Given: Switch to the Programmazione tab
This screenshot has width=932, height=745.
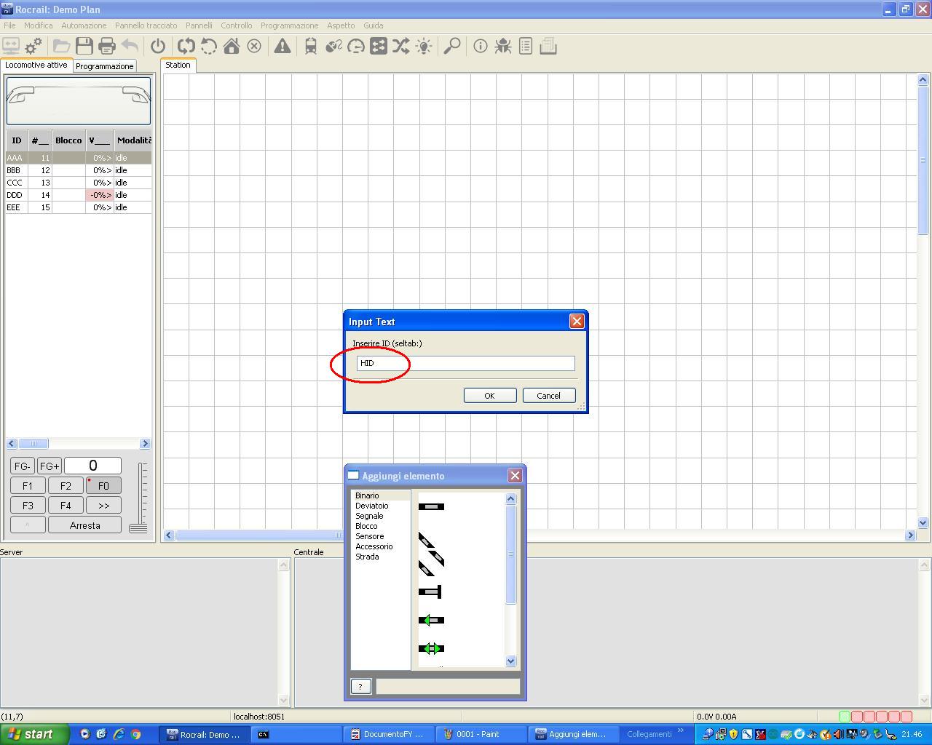Looking at the screenshot, I should pos(105,66).
